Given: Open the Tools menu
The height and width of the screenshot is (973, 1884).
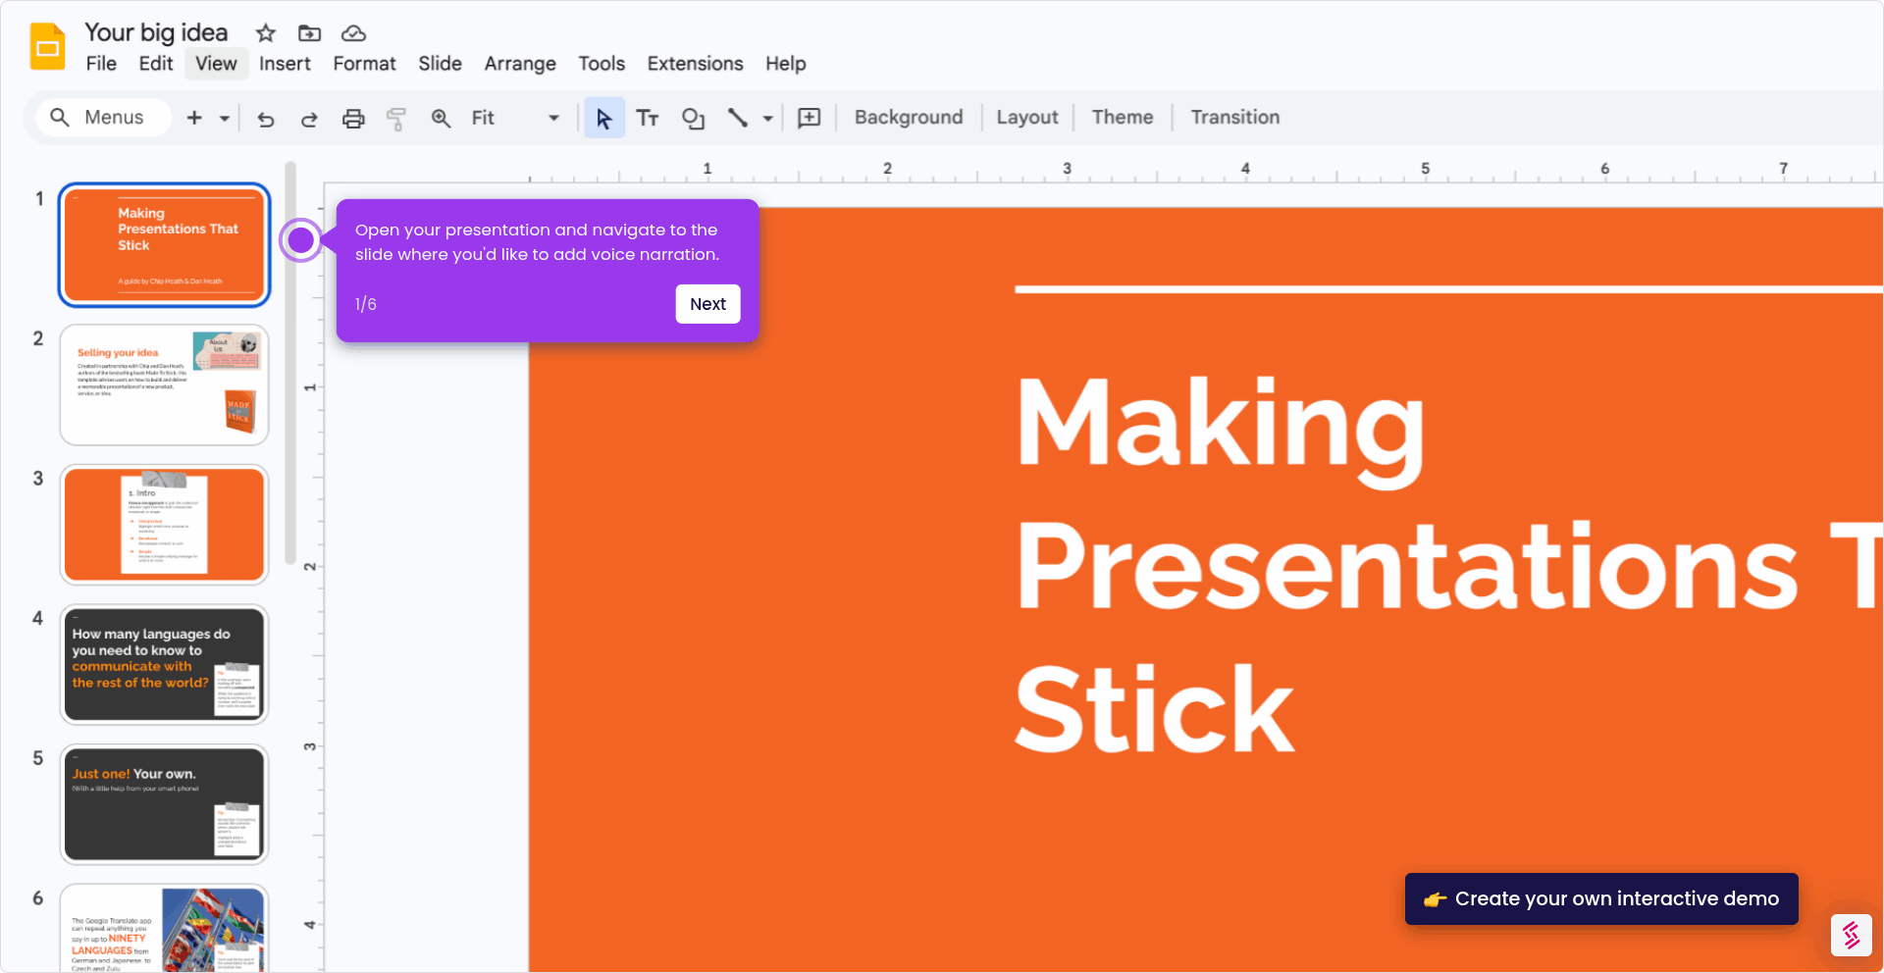Looking at the screenshot, I should coord(602,64).
